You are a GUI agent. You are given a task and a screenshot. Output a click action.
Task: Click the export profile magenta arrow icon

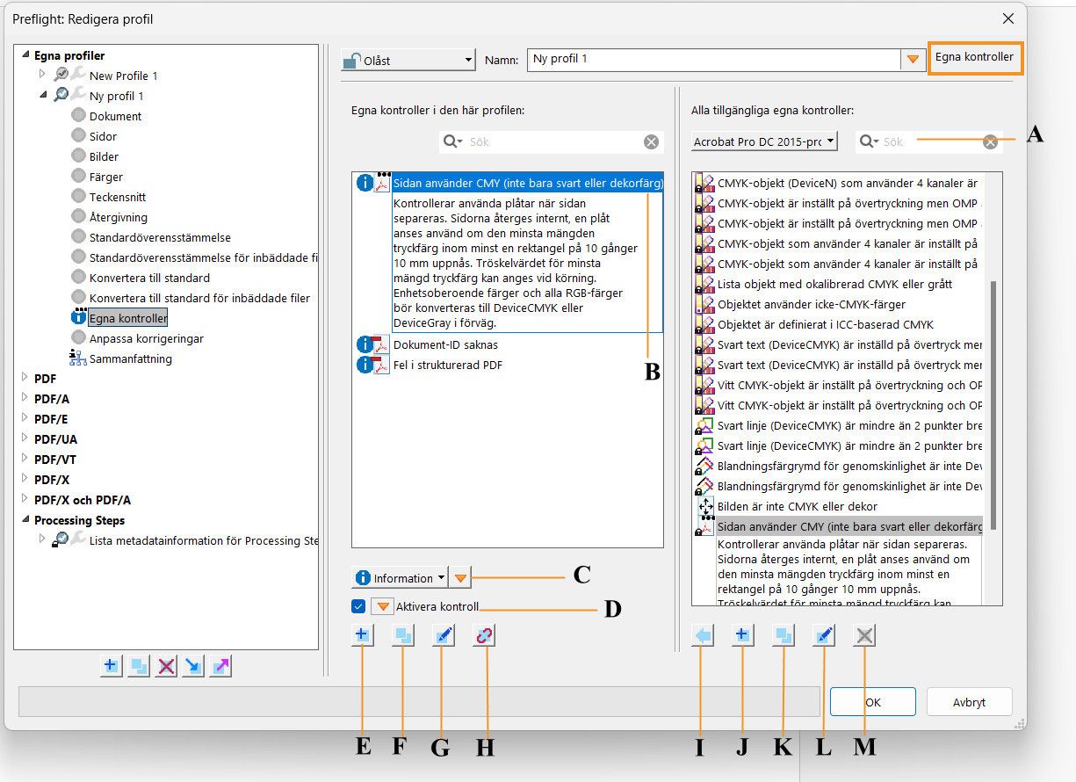tap(220, 666)
